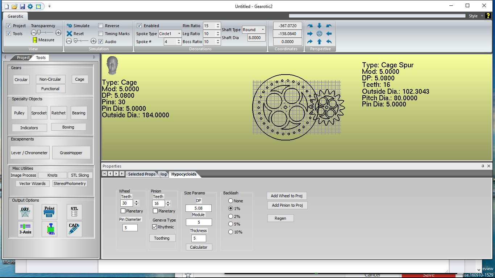Enable the Reverse checkbox
This screenshot has width=495, height=278.
tap(101, 26)
